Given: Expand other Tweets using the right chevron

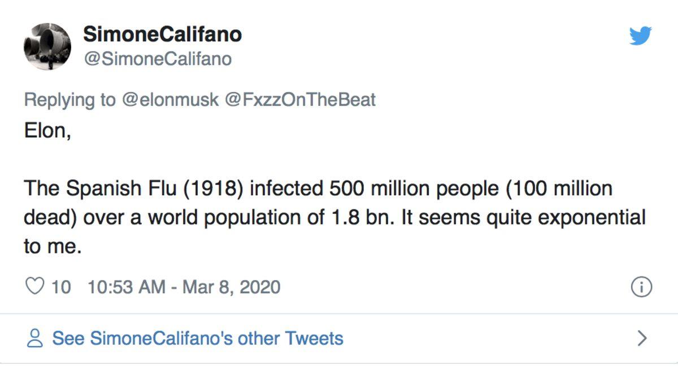Looking at the screenshot, I should click(641, 339).
